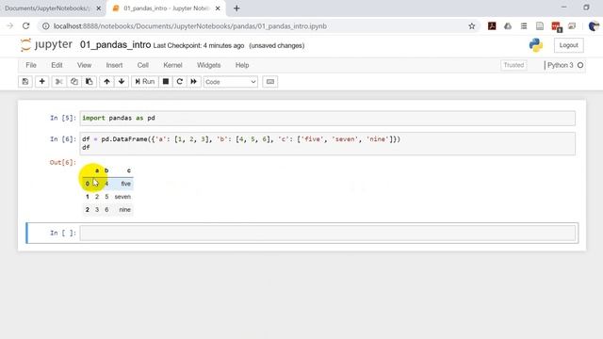Run the selected cell

point(145,82)
